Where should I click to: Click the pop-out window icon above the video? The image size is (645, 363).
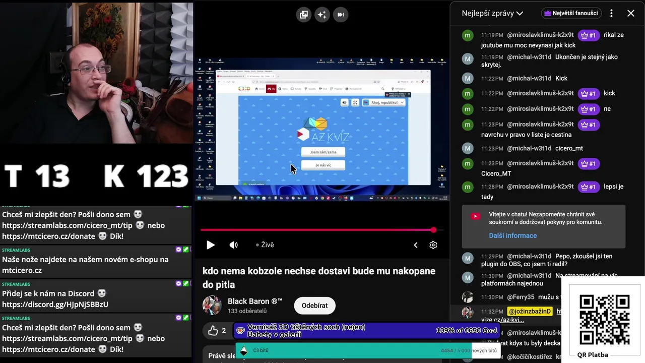tap(303, 15)
